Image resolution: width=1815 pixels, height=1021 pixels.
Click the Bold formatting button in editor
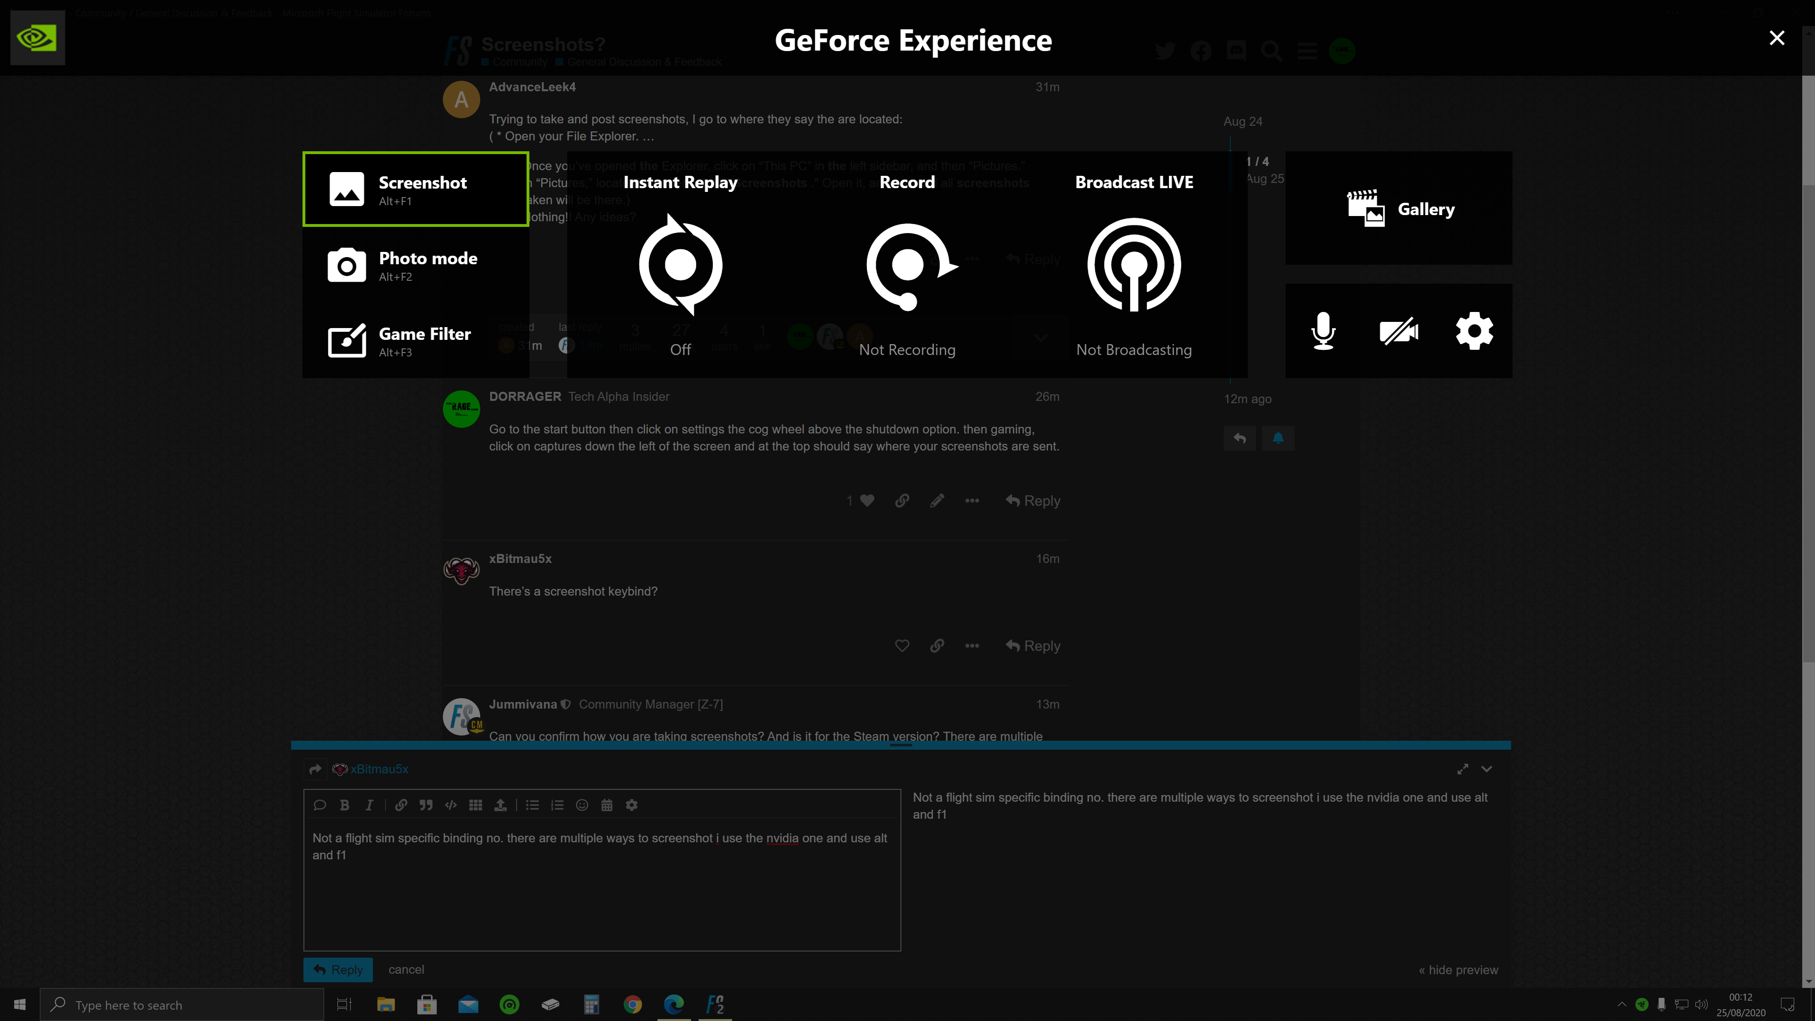345,805
